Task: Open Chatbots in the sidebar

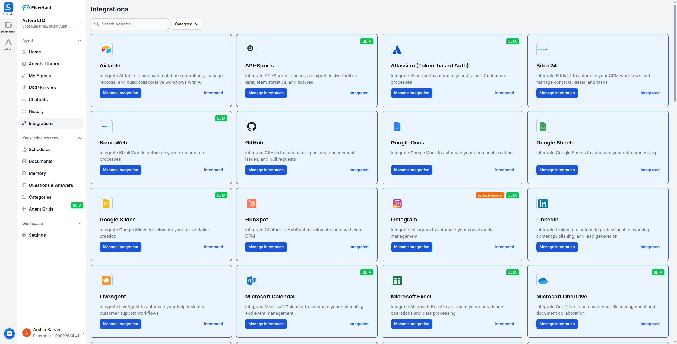Action: 51,99
